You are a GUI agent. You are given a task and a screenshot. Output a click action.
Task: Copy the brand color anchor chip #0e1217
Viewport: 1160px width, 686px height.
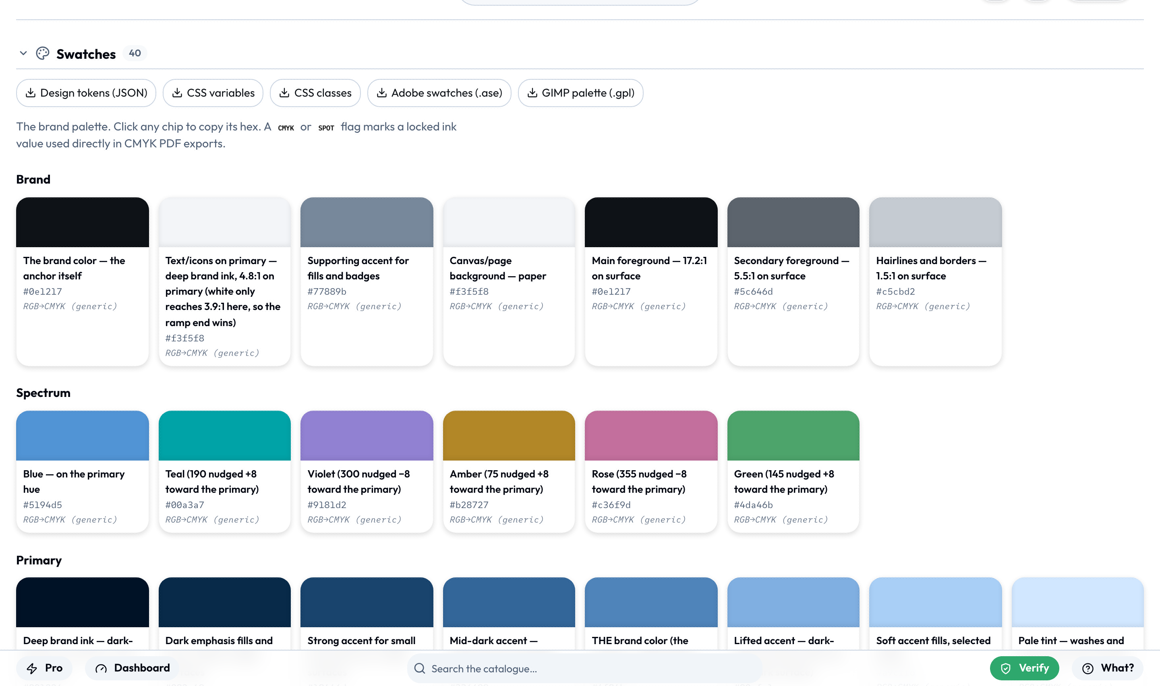click(82, 281)
